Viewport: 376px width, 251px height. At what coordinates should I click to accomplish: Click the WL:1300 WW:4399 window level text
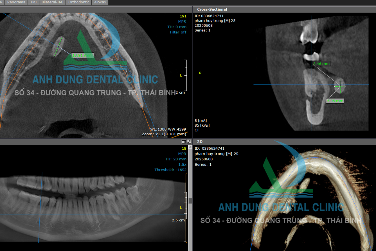pyautogui.click(x=168, y=129)
